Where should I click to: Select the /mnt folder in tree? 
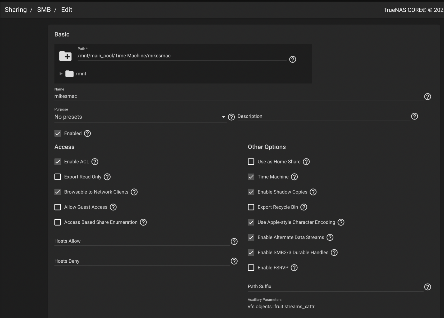click(81, 74)
